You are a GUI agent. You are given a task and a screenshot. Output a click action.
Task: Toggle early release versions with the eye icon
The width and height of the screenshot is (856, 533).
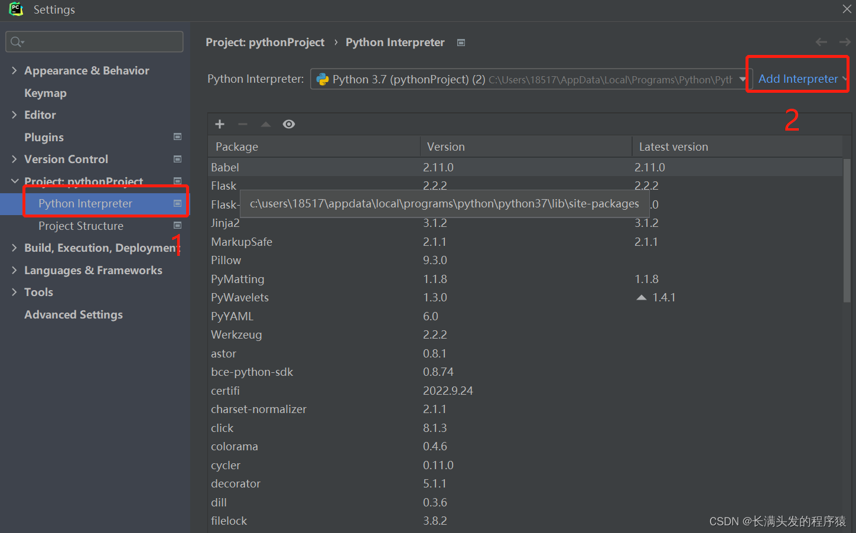tap(288, 124)
